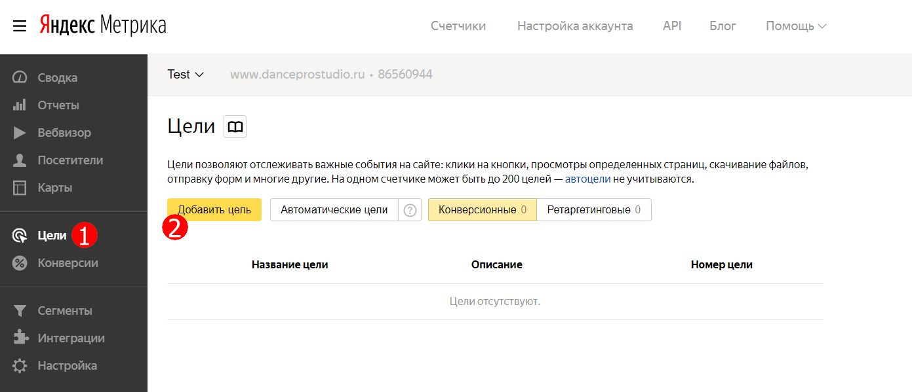Click the Посетители person icon
This screenshot has width=912, height=392.
coord(20,160)
